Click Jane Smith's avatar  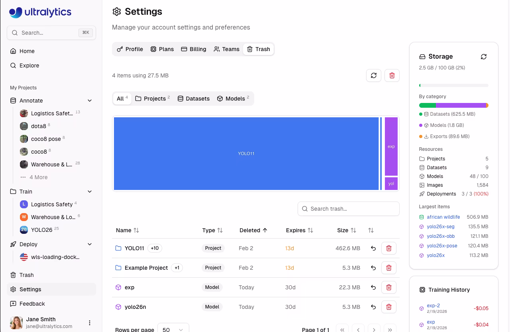tap(16, 323)
